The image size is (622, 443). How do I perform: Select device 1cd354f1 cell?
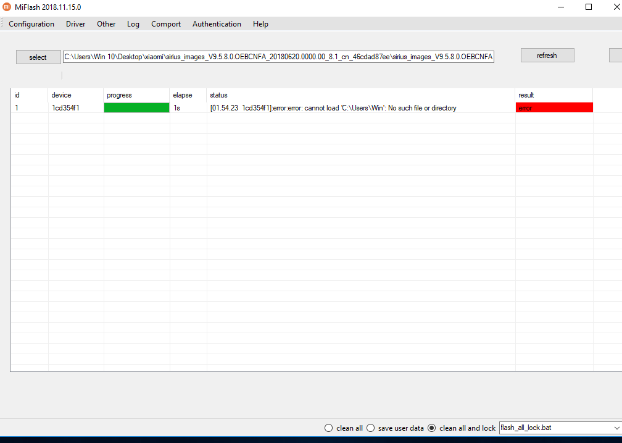(76, 108)
